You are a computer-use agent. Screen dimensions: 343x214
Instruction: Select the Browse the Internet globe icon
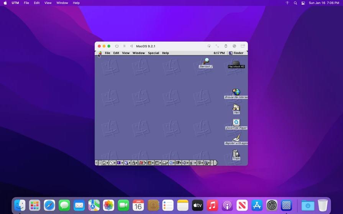[x=236, y=94]
